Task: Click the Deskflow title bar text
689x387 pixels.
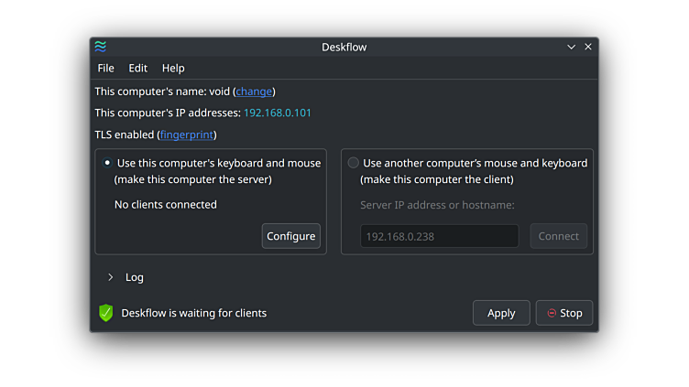Action: (x=344, y=47)
